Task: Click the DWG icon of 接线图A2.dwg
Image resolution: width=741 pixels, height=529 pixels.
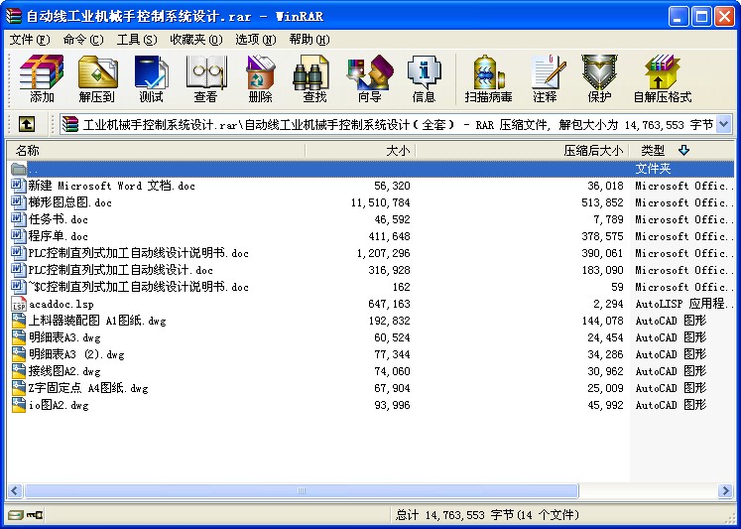Action: point(19,371)
